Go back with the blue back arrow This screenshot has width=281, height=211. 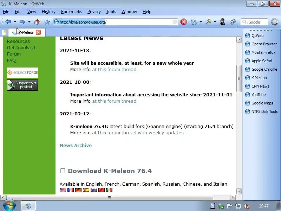coord(8,22)
